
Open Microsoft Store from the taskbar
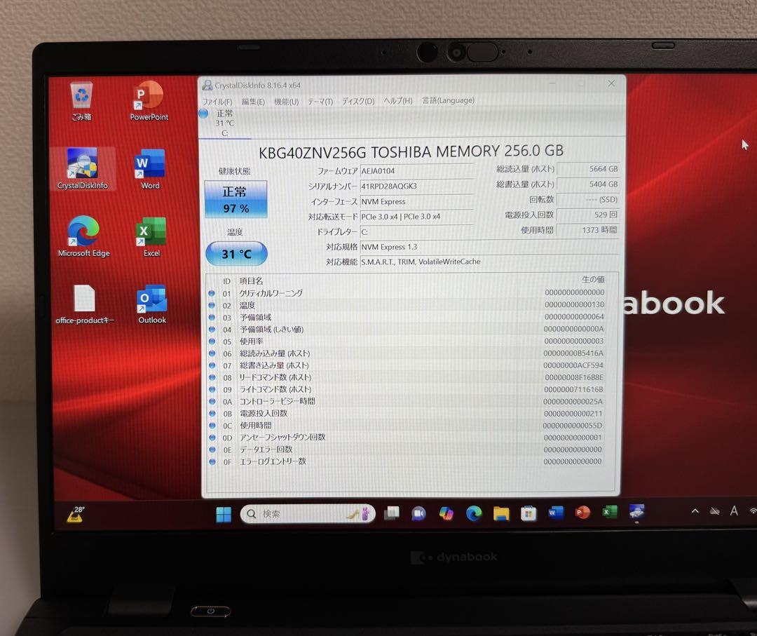click(x=528, y=513)
